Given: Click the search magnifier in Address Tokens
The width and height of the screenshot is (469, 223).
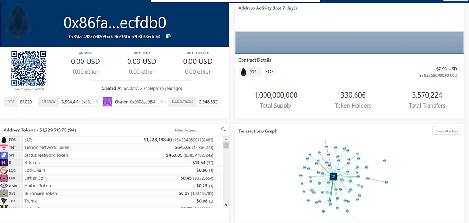Looking at the screenshot, I should point(223,129).
